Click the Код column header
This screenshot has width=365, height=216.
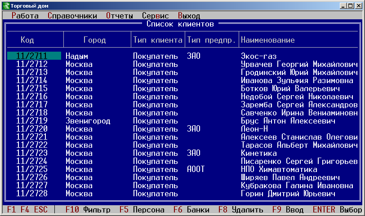[x=27, y=40]
